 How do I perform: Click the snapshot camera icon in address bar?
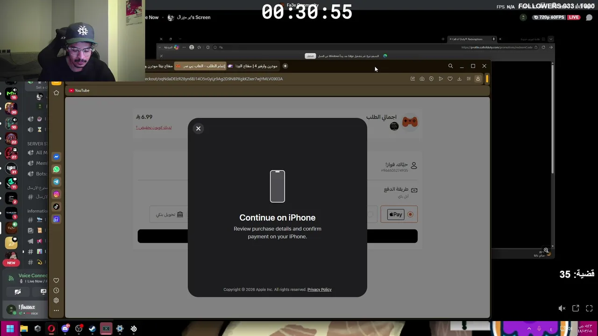point(422,79)
